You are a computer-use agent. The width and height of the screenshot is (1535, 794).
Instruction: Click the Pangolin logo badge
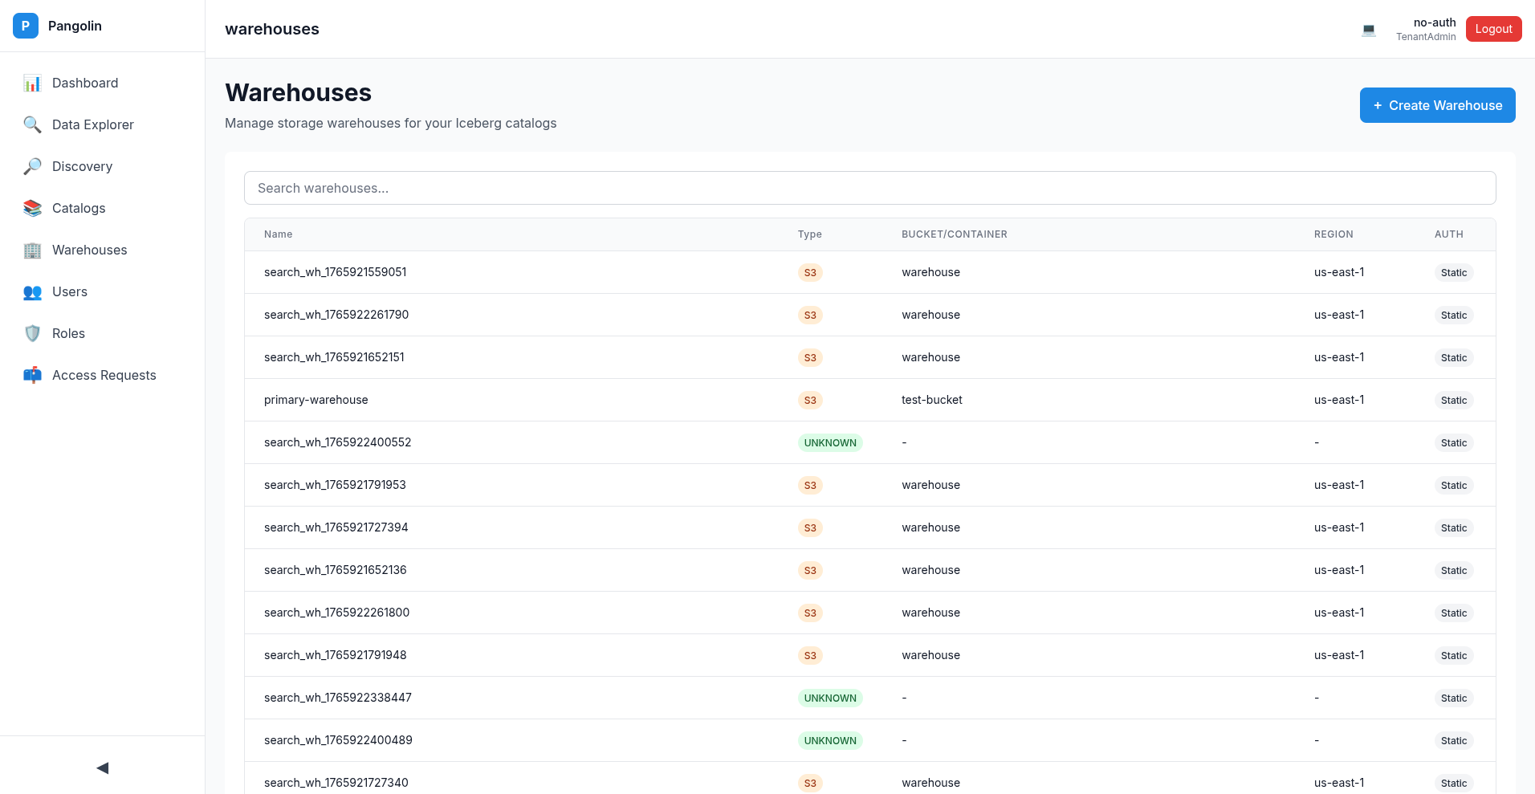[x=25, y=26]
